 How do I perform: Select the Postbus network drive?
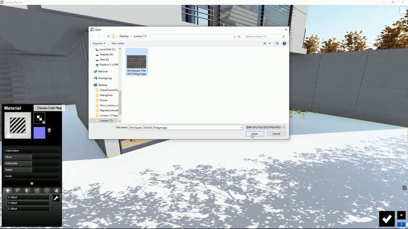[x=106, y=65]
